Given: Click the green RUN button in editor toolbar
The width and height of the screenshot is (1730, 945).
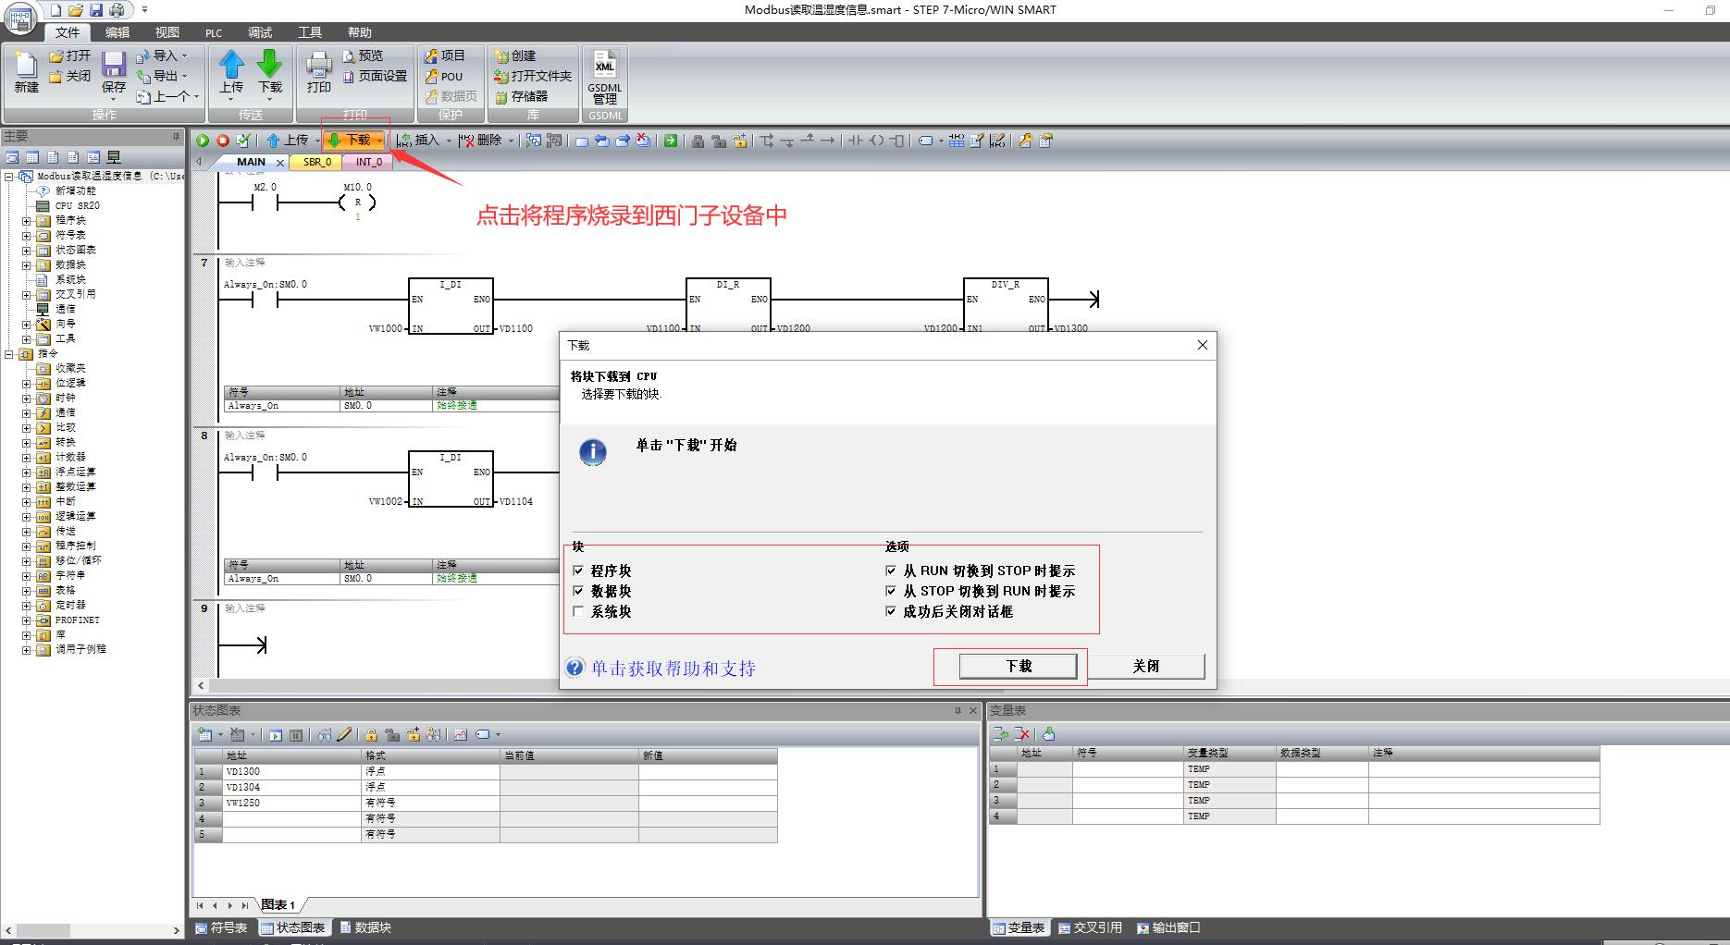Looking at the screenshot, I should click(x=203, y=141).
